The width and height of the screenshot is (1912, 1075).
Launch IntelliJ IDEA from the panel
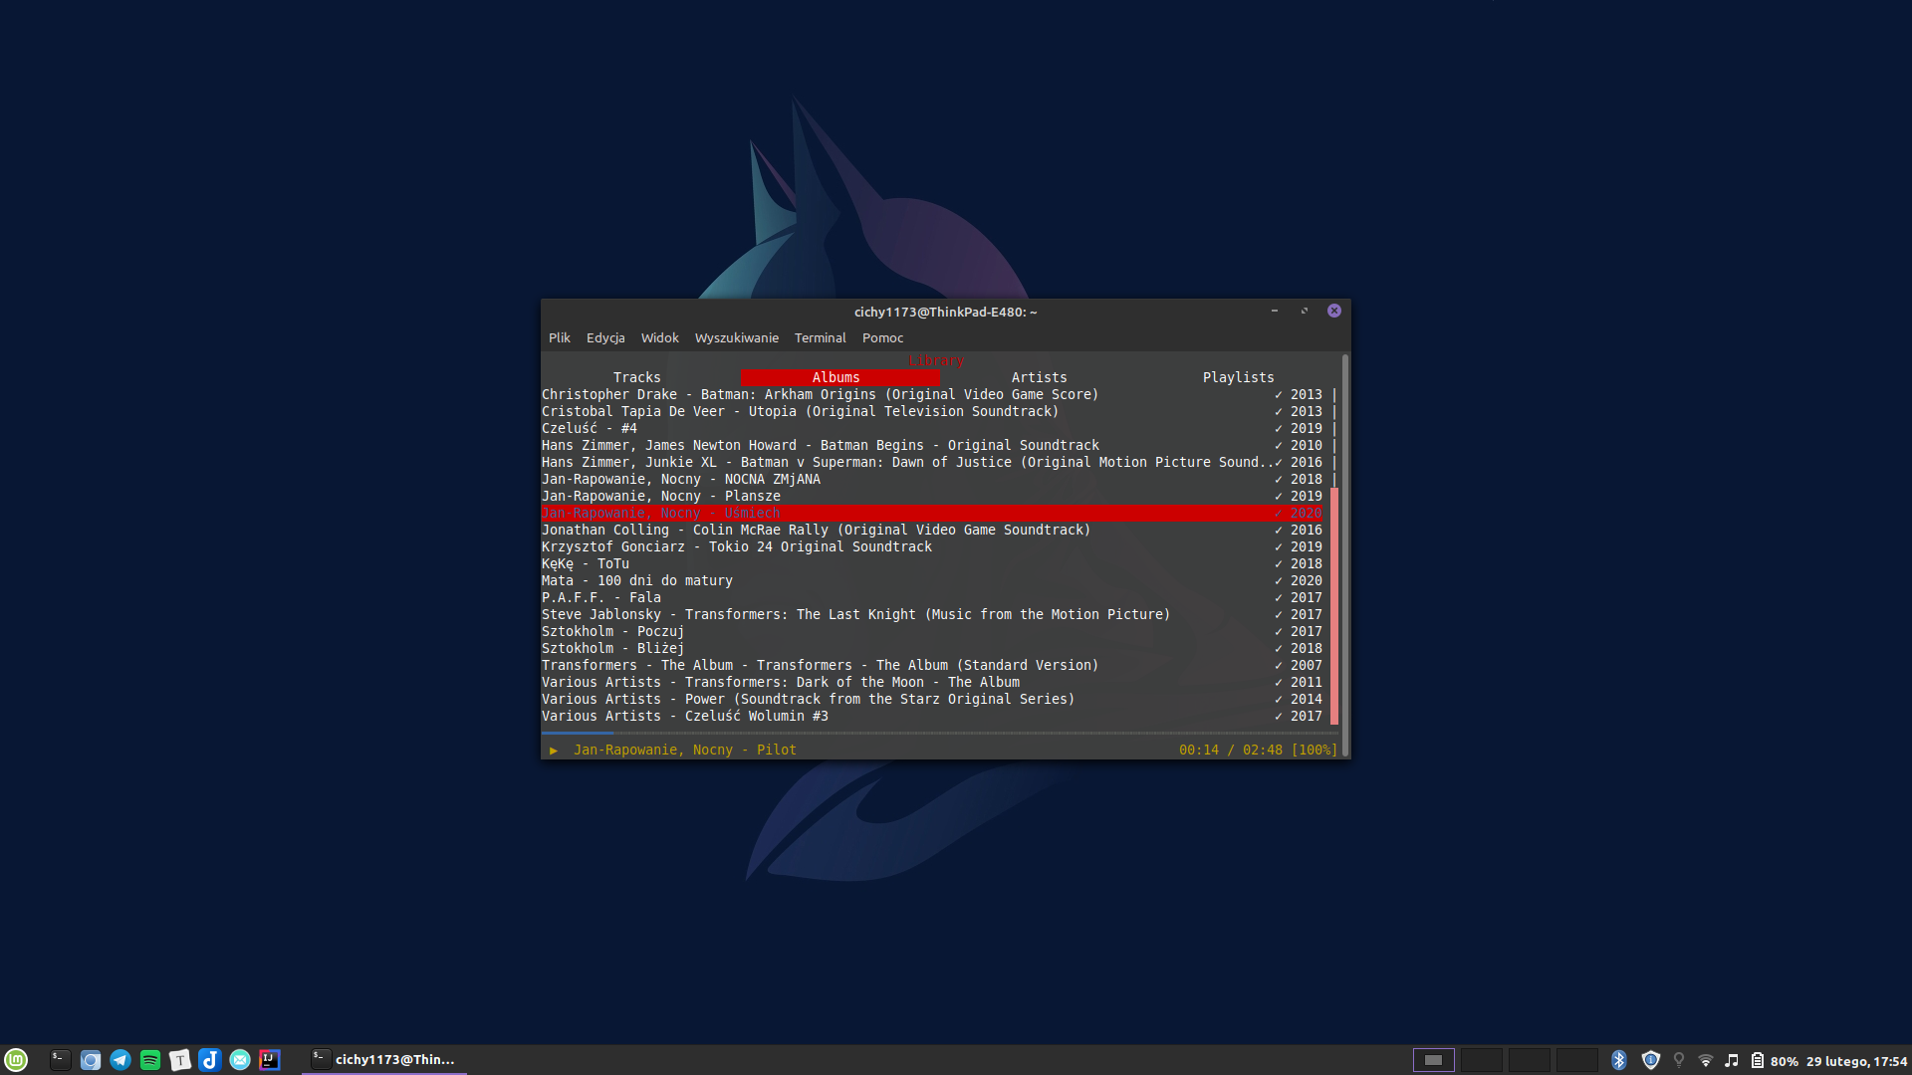[270, 1060]
